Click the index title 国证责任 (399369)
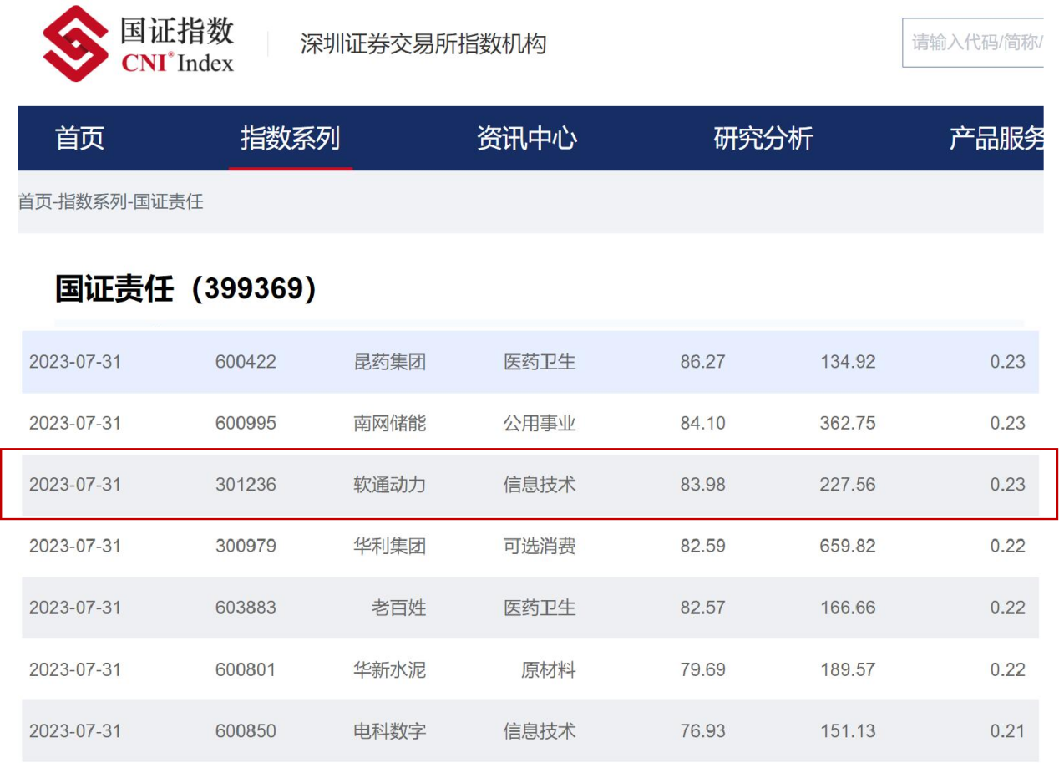This screenshot has width=1059, height=768. [x=184, y=289]
